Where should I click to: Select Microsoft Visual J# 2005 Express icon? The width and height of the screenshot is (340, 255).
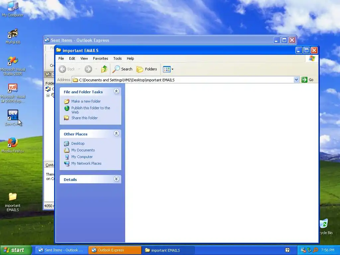(x=13, y=93)
